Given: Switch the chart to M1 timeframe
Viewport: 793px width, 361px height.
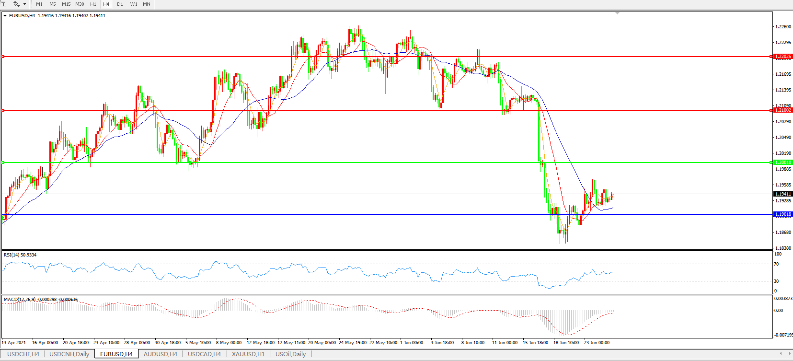Looking at the screenshot, I should tap(39, 4).
